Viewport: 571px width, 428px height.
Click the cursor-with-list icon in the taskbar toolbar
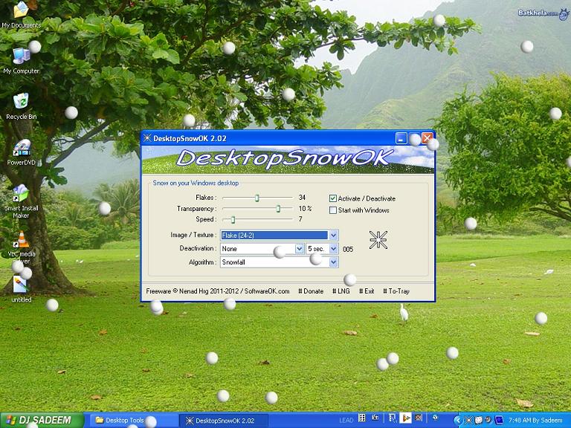393,418
